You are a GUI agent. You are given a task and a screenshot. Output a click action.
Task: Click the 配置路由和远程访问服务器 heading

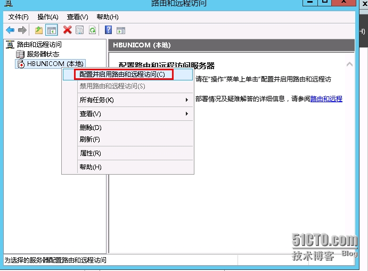point(166,65)
